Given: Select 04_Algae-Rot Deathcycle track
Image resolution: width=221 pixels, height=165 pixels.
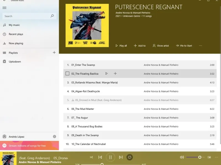Looking at the screenshot, I should (x=140, y=91).
